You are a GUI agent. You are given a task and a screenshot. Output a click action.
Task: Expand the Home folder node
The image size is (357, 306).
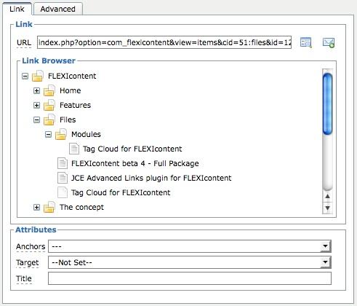click(x=36, y=91)
